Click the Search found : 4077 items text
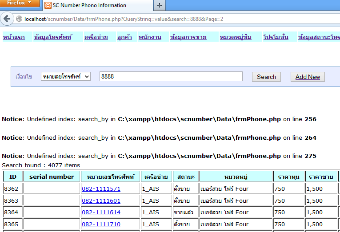 point(41,165)
